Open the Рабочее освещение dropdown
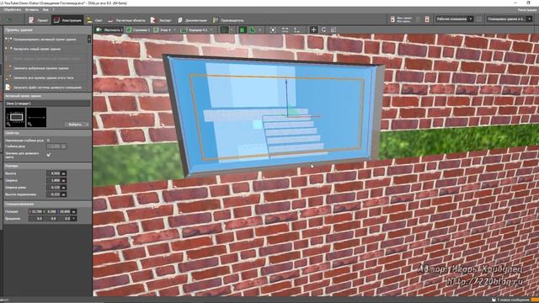Viewport: 539px width, 303px height. pos(454,19)
